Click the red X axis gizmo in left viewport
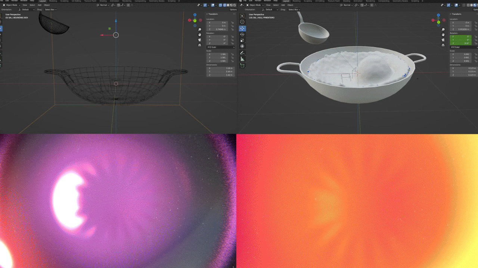This screenshot has width=478, height=268. [189, 20]
